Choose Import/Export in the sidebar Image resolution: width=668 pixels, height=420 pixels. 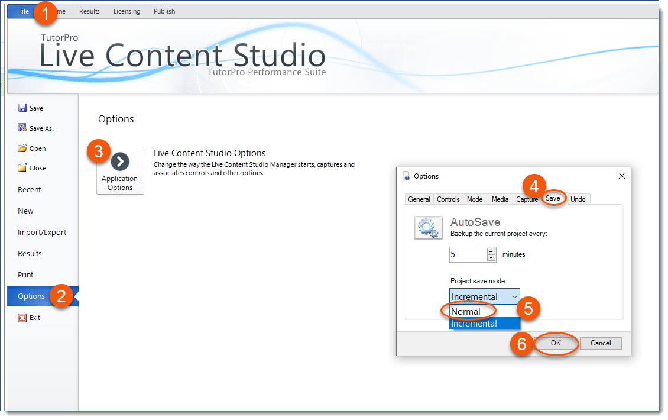(x=42, y=232)
